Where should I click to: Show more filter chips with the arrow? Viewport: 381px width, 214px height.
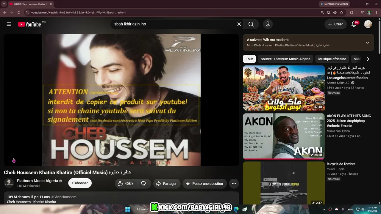pyautogui.click(x=368, y=59)
